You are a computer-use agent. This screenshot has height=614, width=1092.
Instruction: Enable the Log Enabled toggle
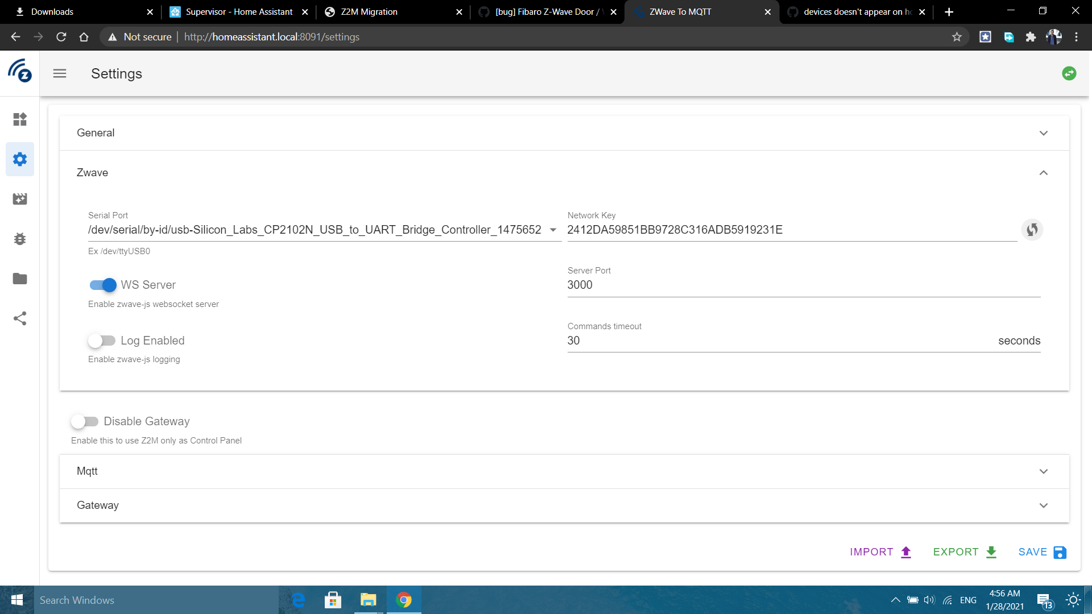tap(102, 341)
